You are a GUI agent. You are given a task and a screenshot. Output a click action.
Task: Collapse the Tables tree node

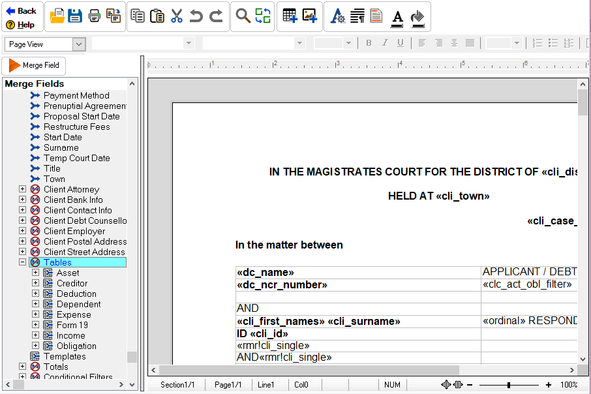point(22,262)
